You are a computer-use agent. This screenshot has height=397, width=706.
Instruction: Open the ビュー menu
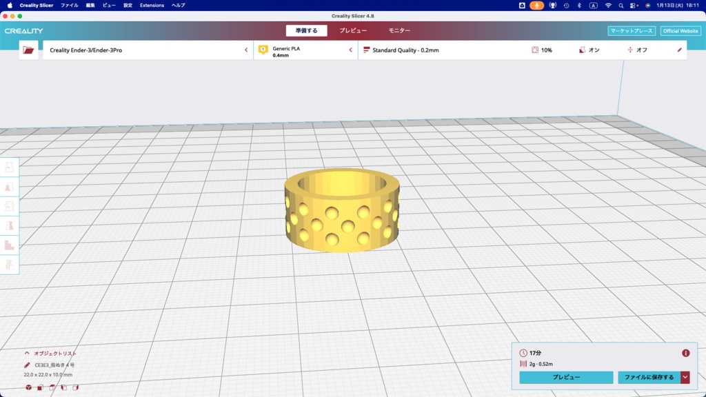point(109,6)
